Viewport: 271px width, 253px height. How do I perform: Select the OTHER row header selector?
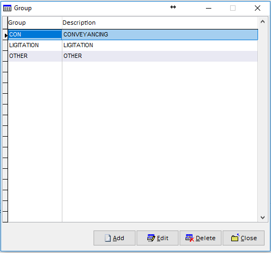coord(5,56)
